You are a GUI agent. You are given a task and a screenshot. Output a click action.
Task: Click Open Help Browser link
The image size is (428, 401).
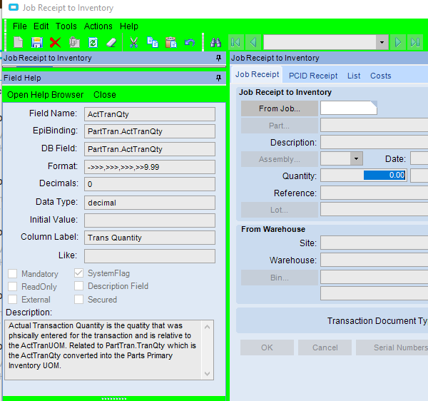[x=46, y=95]
